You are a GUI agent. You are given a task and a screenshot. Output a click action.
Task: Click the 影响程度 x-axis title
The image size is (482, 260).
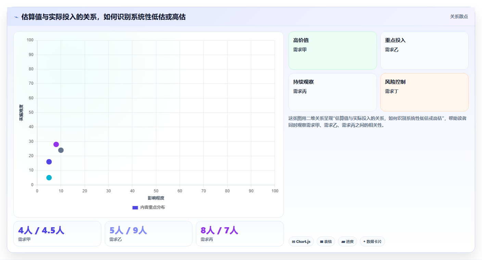pyautogui.click(x=156, y=198)
